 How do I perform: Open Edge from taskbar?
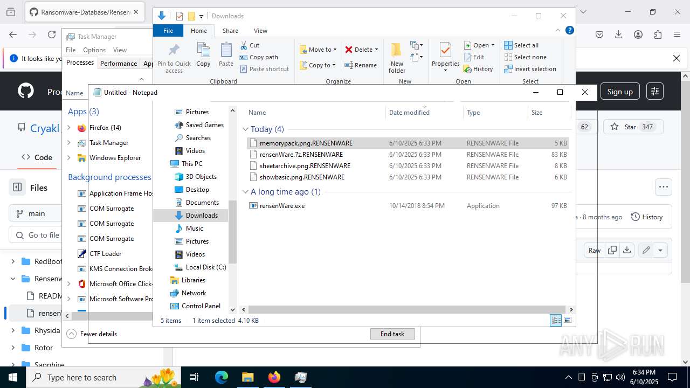click(222, 377)
